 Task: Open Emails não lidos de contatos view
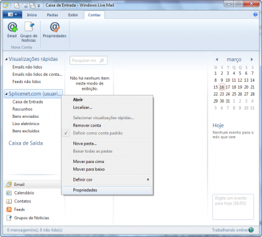coord(37,75)
